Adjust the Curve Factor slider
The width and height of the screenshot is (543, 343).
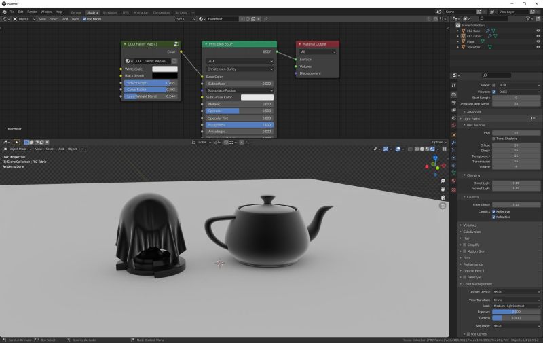point(151,90)
